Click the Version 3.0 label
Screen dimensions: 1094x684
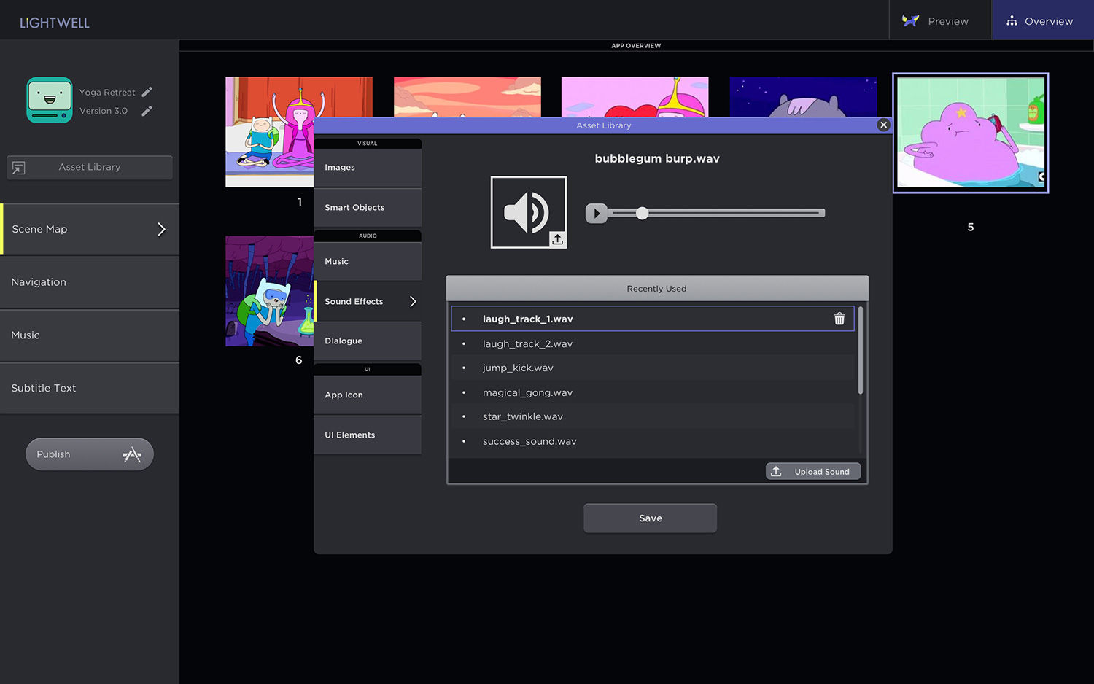click(x=104, y=111)
